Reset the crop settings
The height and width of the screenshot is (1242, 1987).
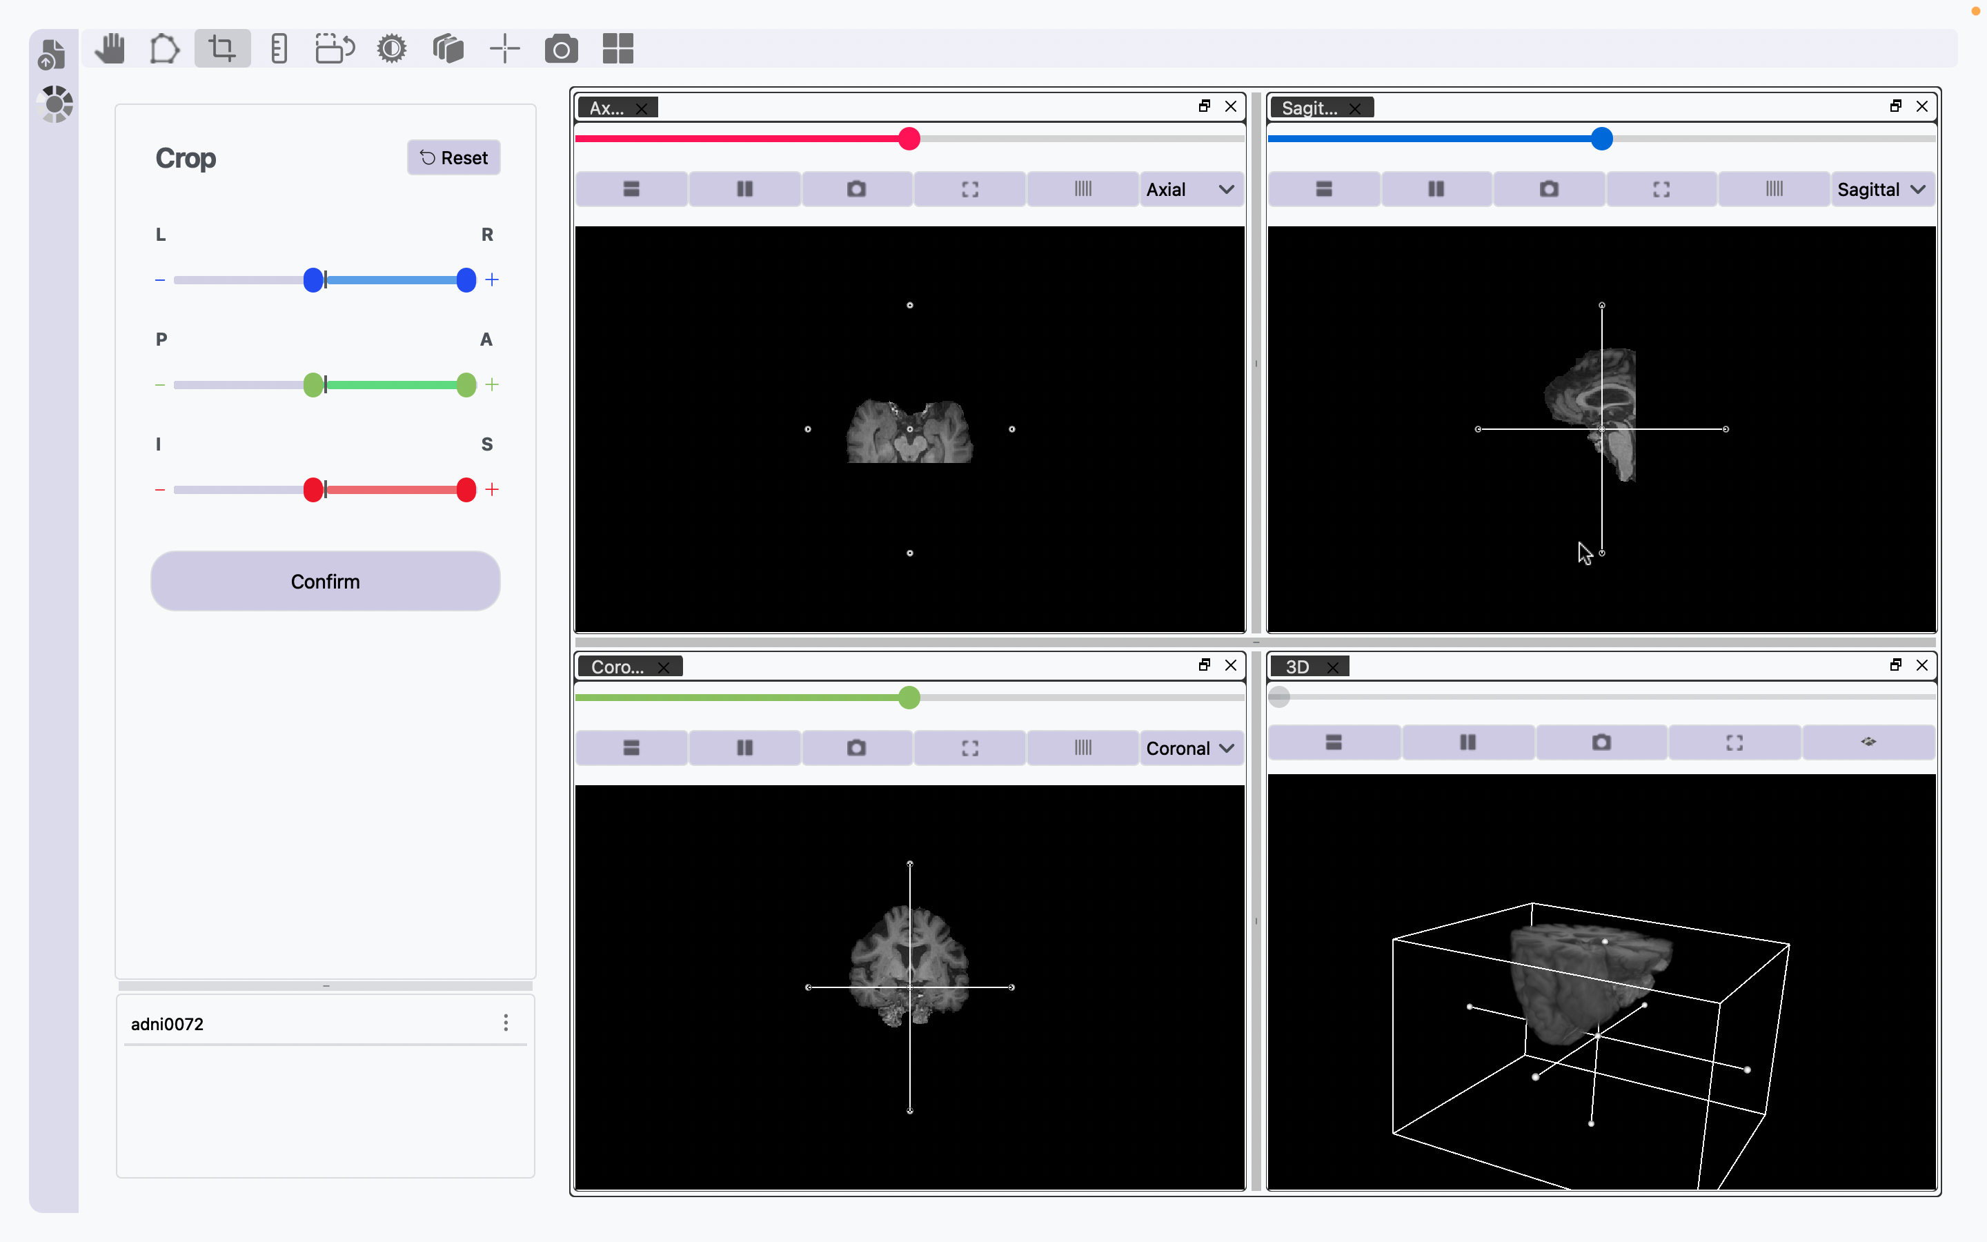pyautogui.click(x=454, y=158)
